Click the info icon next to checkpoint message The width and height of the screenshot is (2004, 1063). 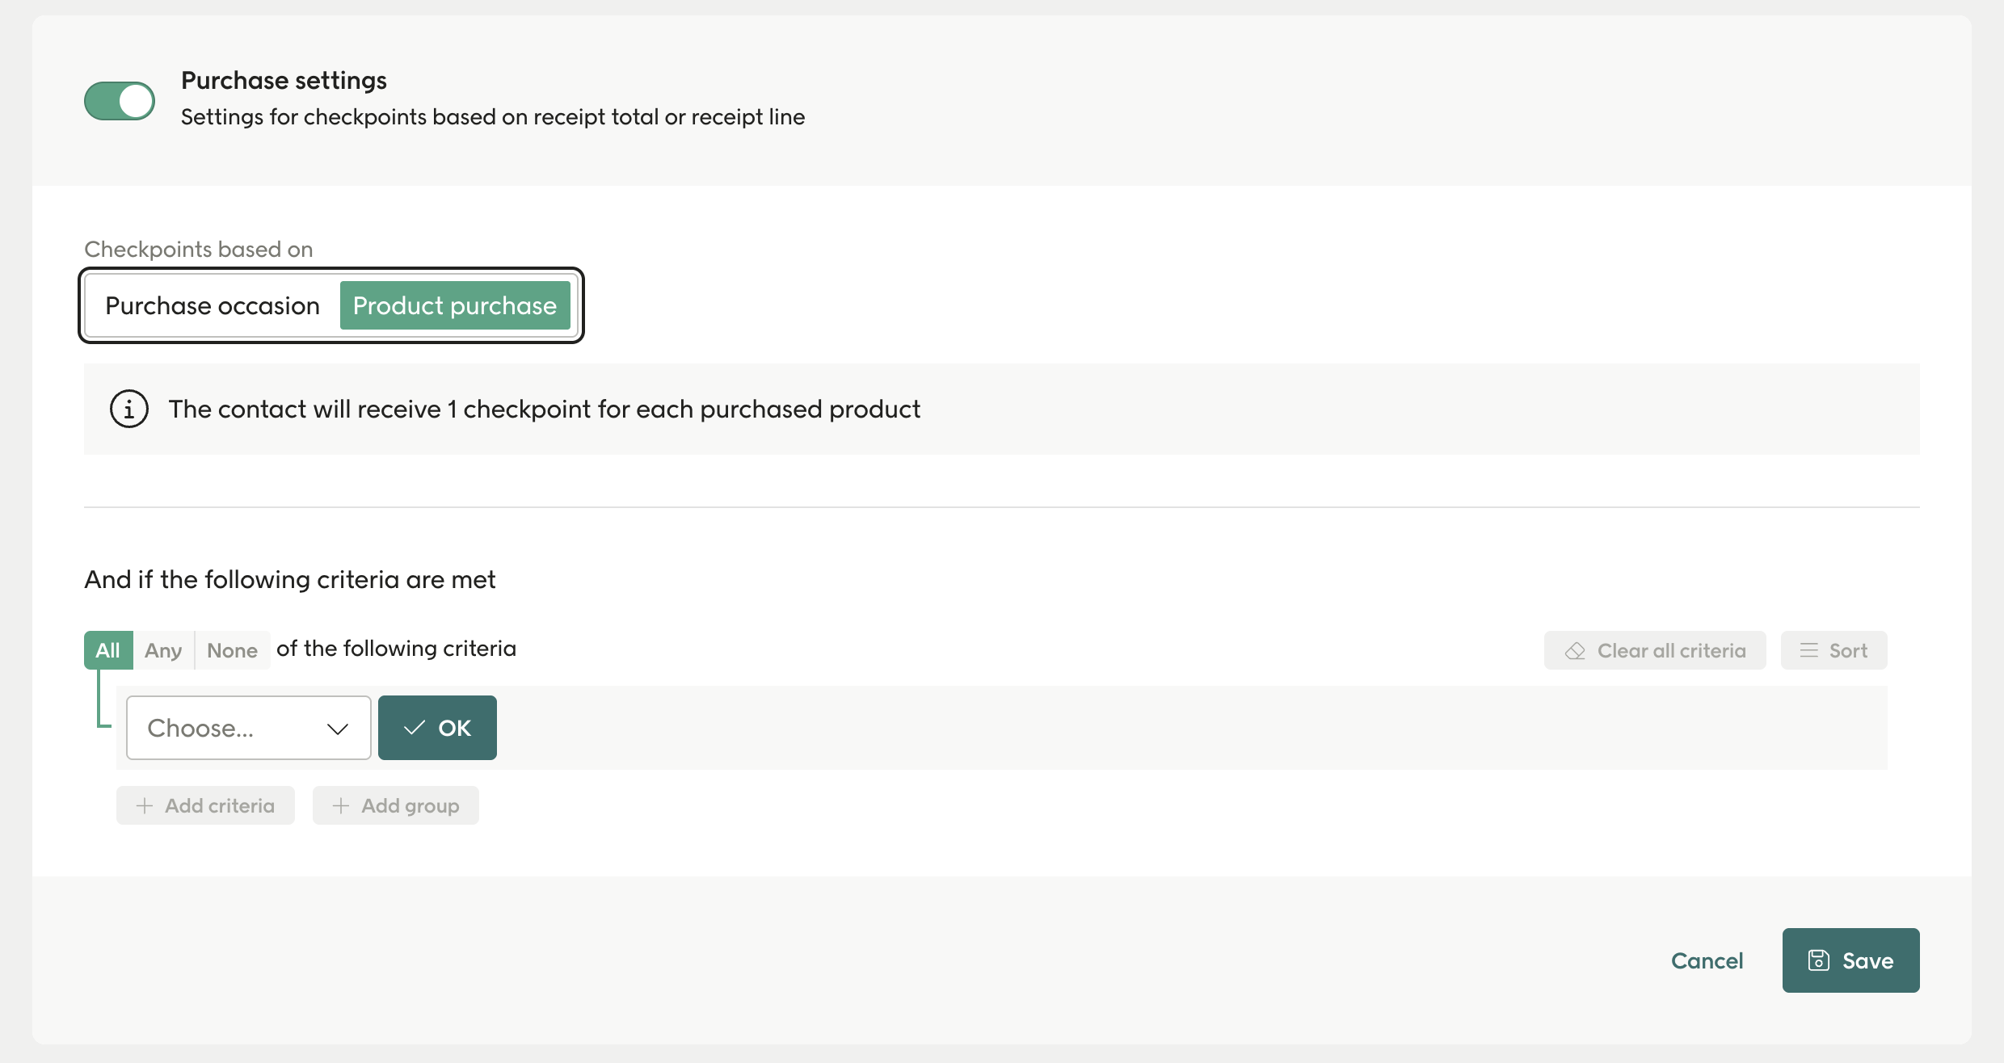129,409
